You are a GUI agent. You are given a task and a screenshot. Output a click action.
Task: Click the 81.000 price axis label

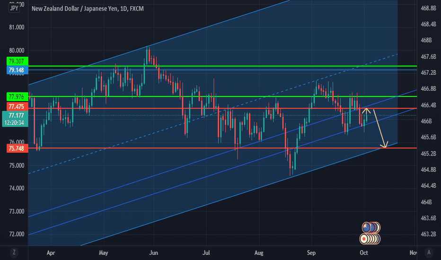pyautogui.click(x=17, y=27)
